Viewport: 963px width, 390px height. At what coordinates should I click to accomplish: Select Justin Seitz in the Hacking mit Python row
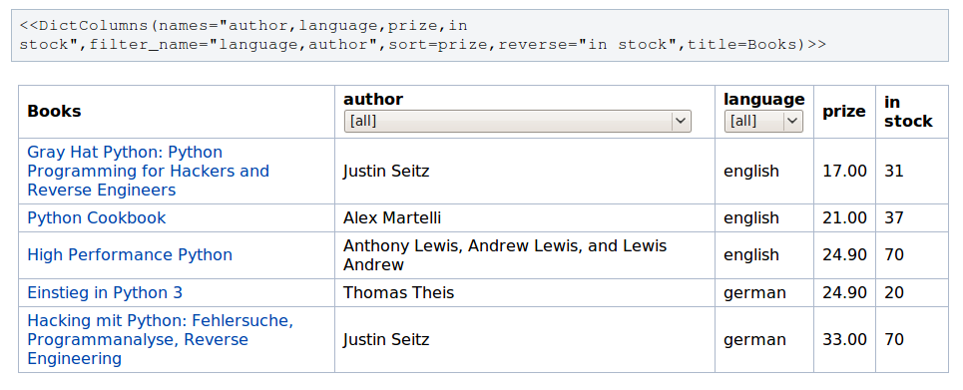click(x=386, y=340)
